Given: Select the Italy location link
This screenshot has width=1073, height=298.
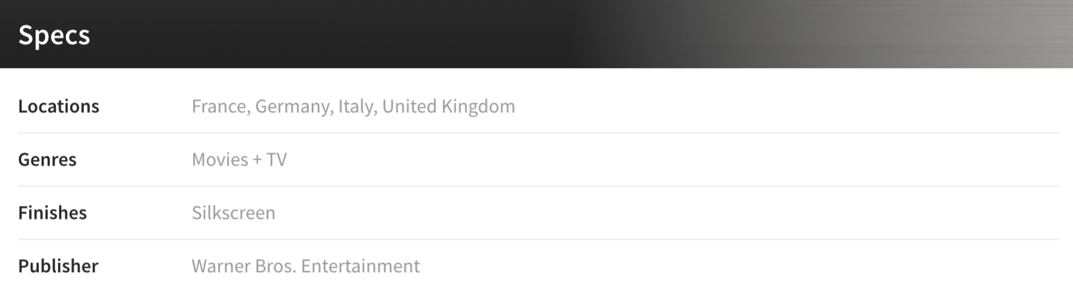Looking at the screenshot, I should click(x=357, y=107).
